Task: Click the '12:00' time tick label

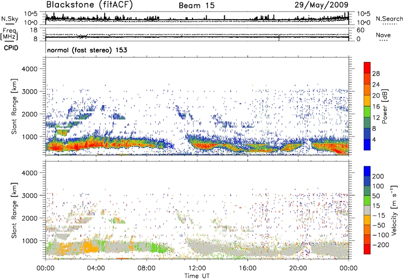Action: [x=197, y=268]
